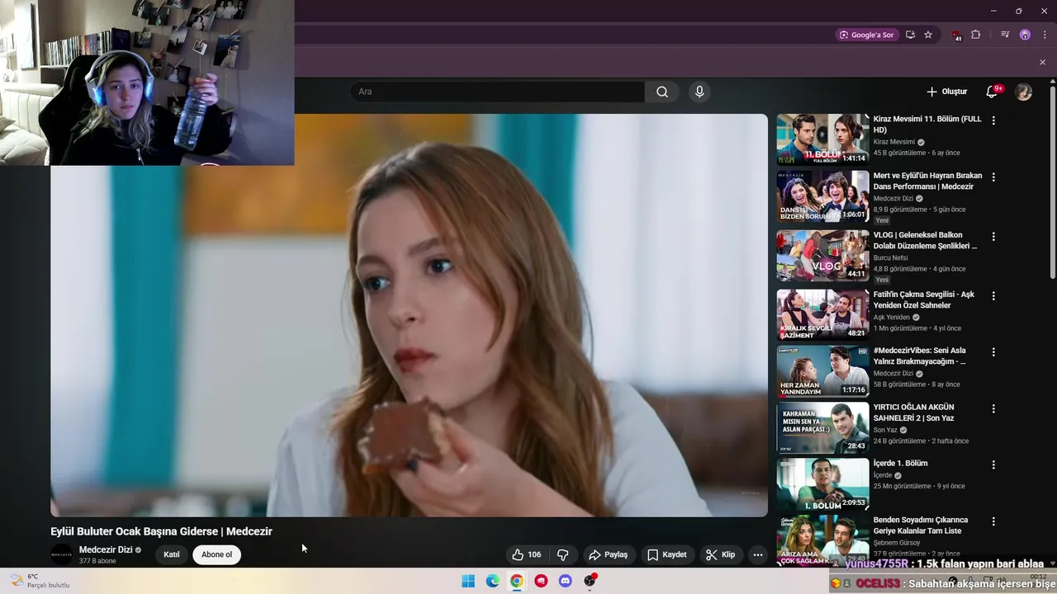This screenshot has height=594, width=1057.
Task: Open 'Kiraz Mevsimi 11. Bölüm (FULL HD)' title
Action: (927, 125)
